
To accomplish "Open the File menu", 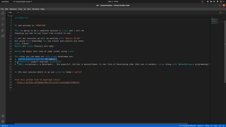I will pyautogui.click(x=2, y=9).
